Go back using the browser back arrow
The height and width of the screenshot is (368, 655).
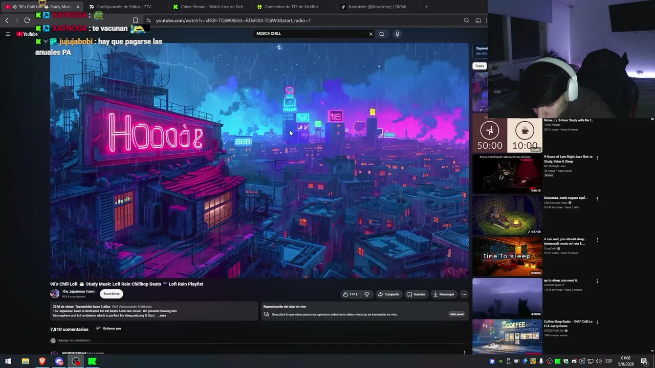click(x=7, y=20)
